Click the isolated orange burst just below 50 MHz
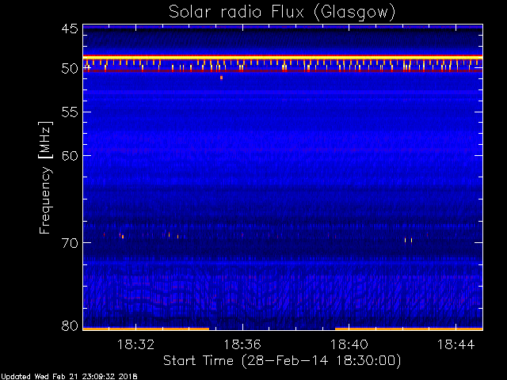The image size is (507, 380). tap(222, 78)
